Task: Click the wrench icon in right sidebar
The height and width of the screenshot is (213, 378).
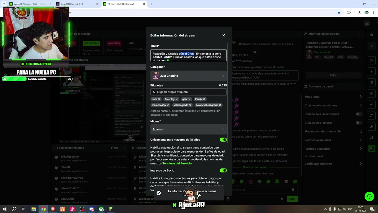Action: click(x=372, y=127)
